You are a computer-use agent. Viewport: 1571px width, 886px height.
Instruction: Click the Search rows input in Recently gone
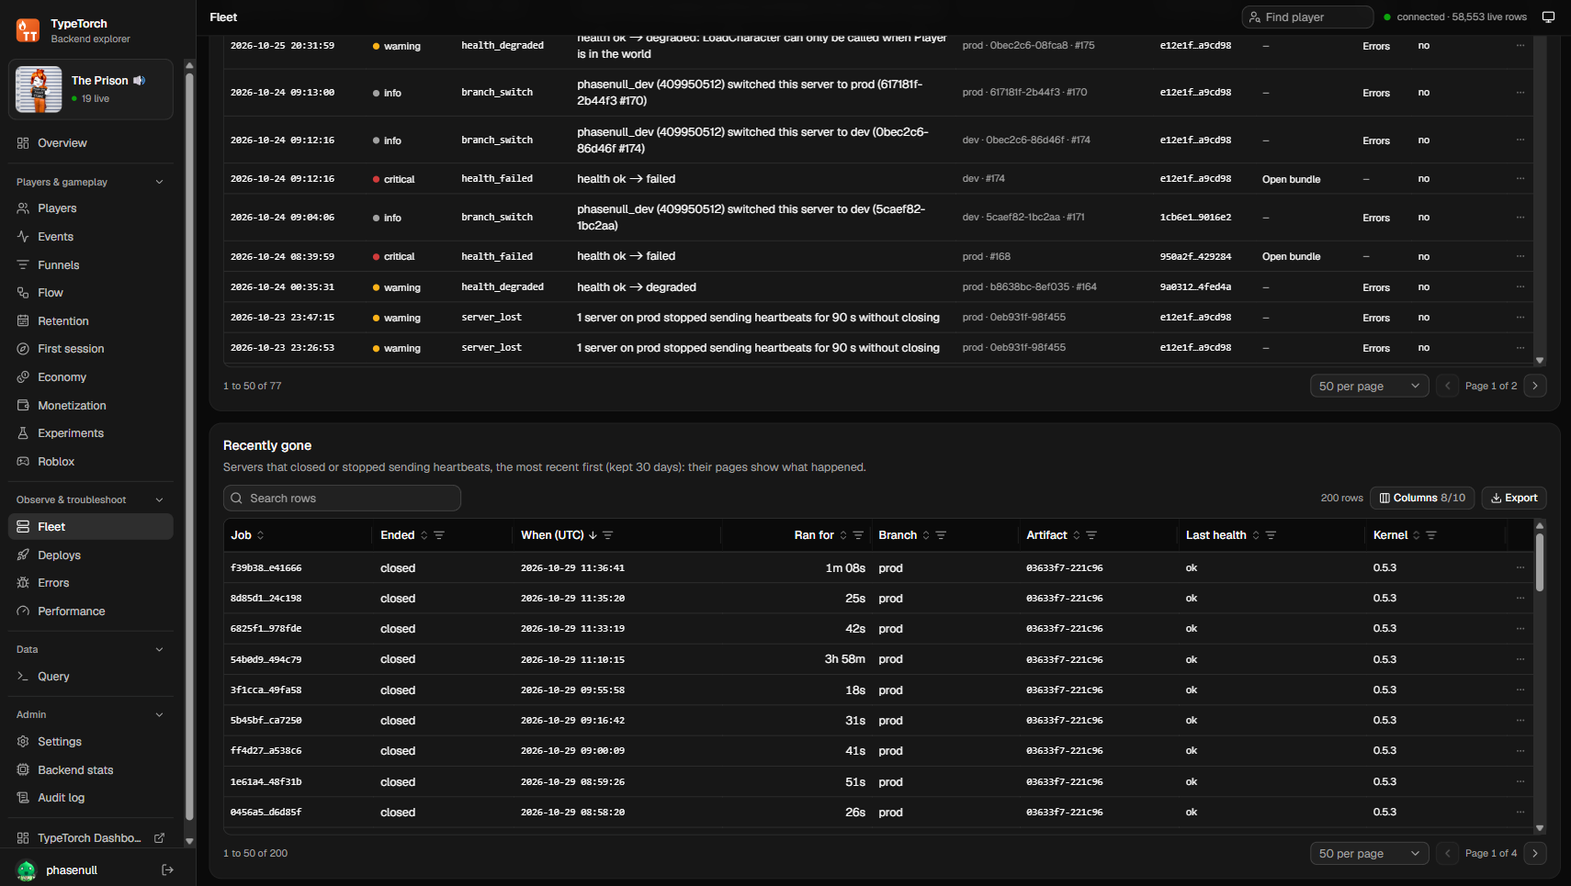pyautogui.click(x=342, y=499)
